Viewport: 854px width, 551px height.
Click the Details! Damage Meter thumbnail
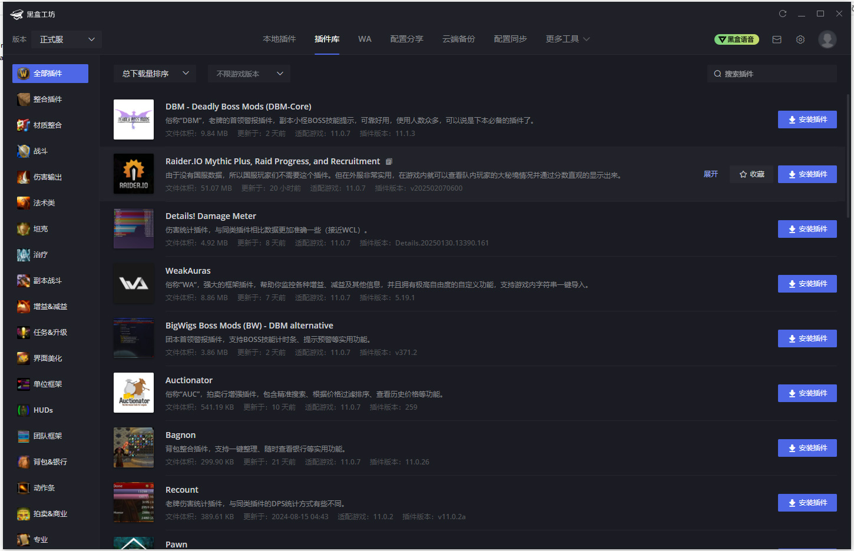tap(134, 229)
